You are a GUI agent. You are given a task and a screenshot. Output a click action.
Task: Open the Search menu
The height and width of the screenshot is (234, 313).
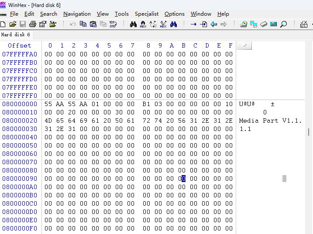coord(48,14)
